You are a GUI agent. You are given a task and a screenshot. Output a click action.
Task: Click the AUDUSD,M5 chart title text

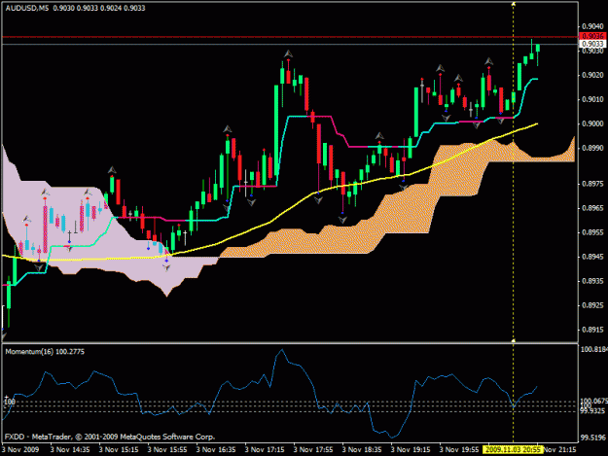pyautogui.click(x=27, y=8)
